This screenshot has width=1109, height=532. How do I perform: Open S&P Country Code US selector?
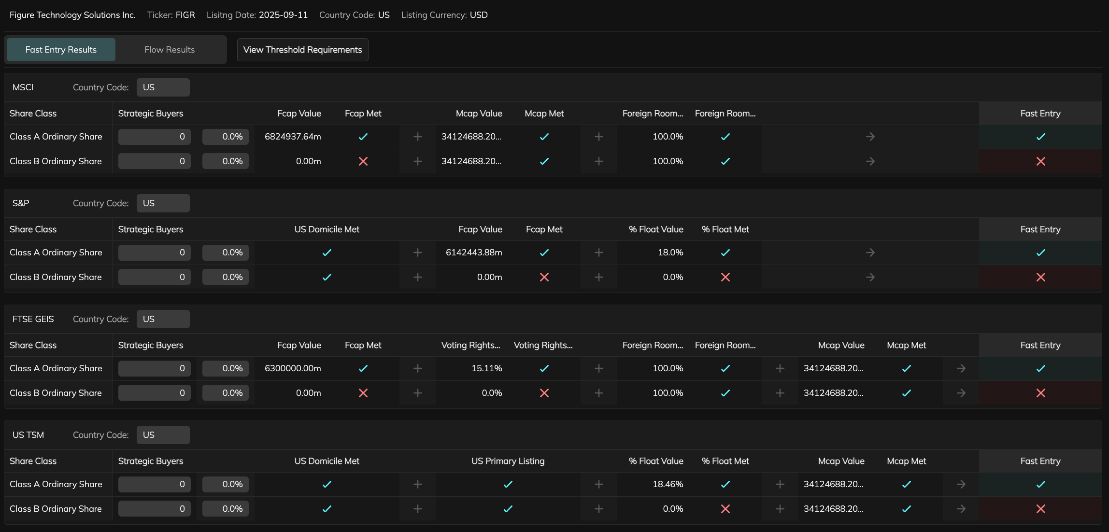[163, 203]
